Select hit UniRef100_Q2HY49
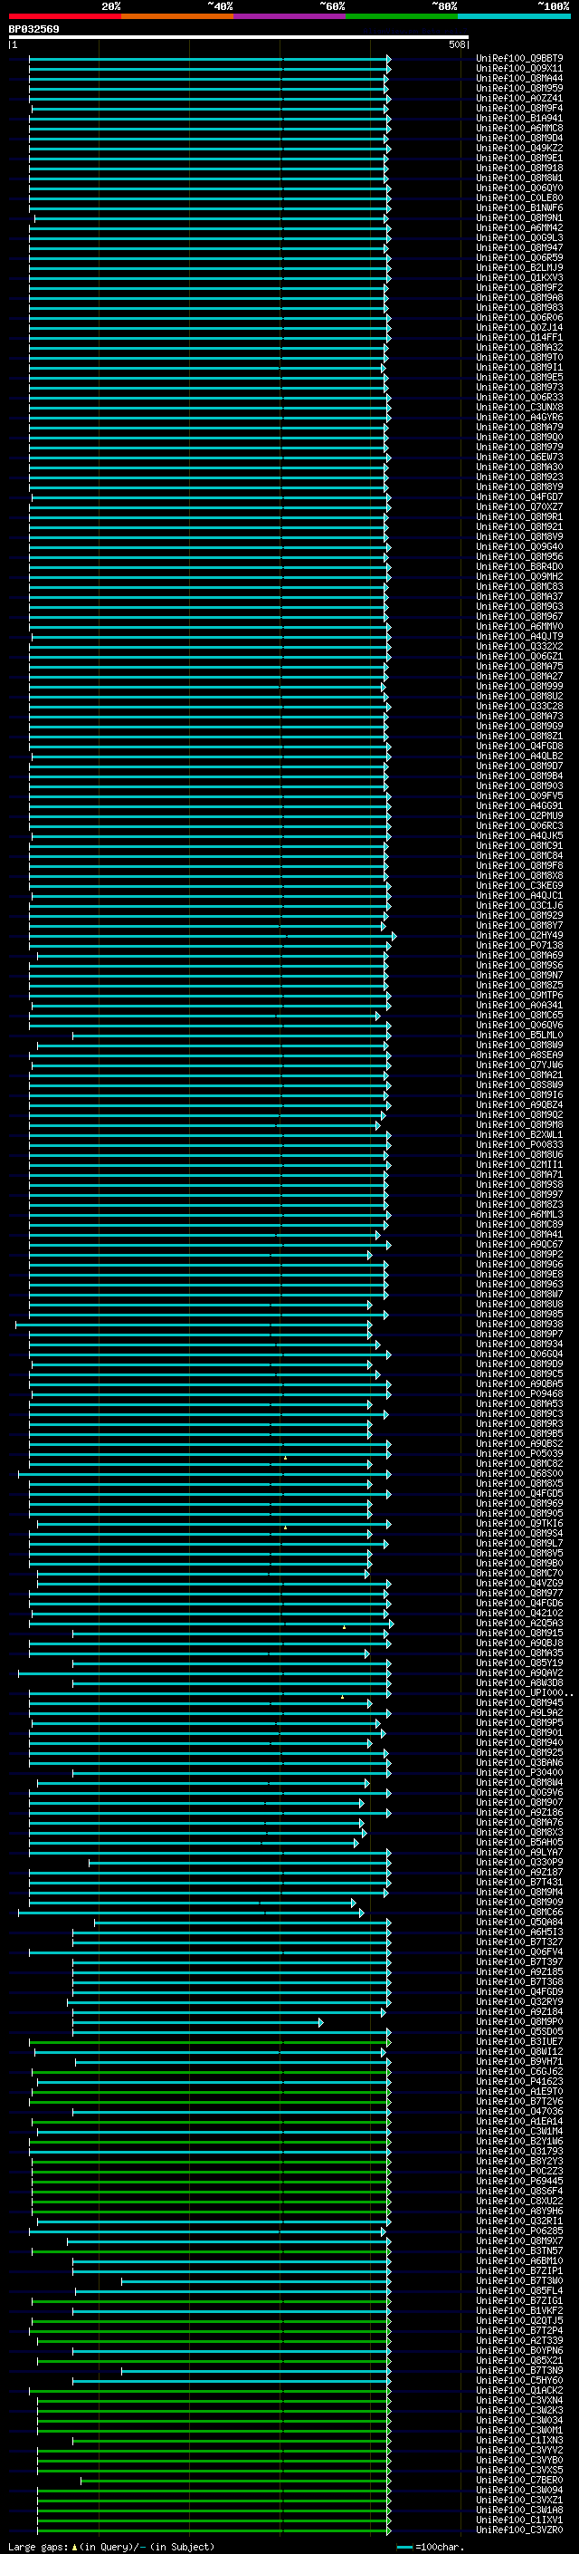579x2554 pixels. point(519,936)
